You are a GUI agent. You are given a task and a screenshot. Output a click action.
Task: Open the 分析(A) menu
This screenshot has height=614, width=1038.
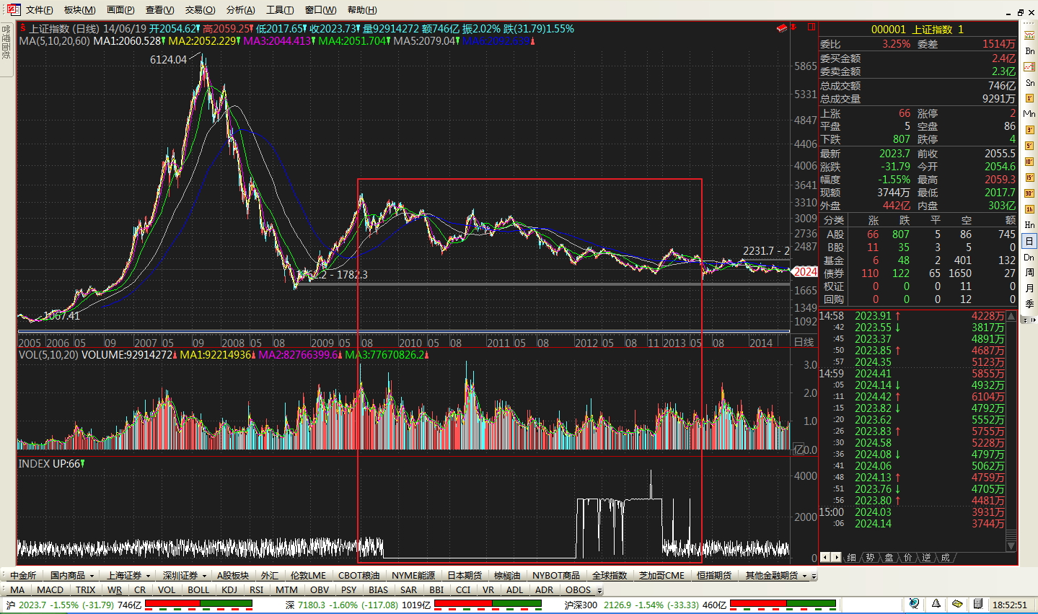click(240, 10)
